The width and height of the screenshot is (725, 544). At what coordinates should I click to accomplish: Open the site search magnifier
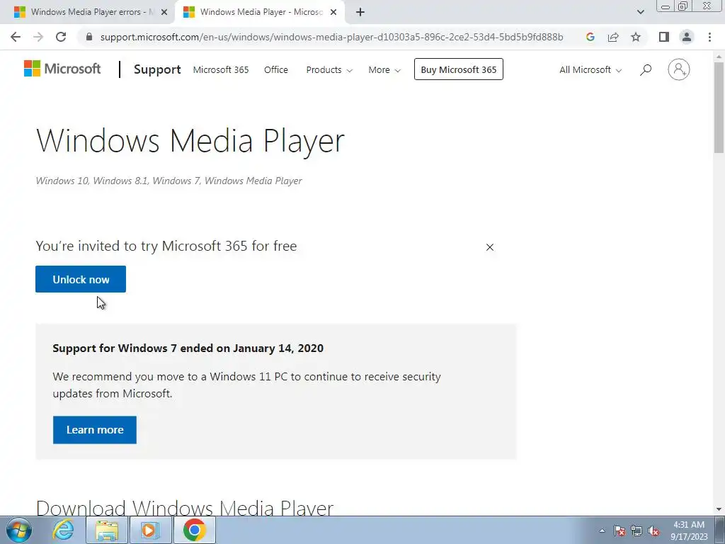coord(646,70)
